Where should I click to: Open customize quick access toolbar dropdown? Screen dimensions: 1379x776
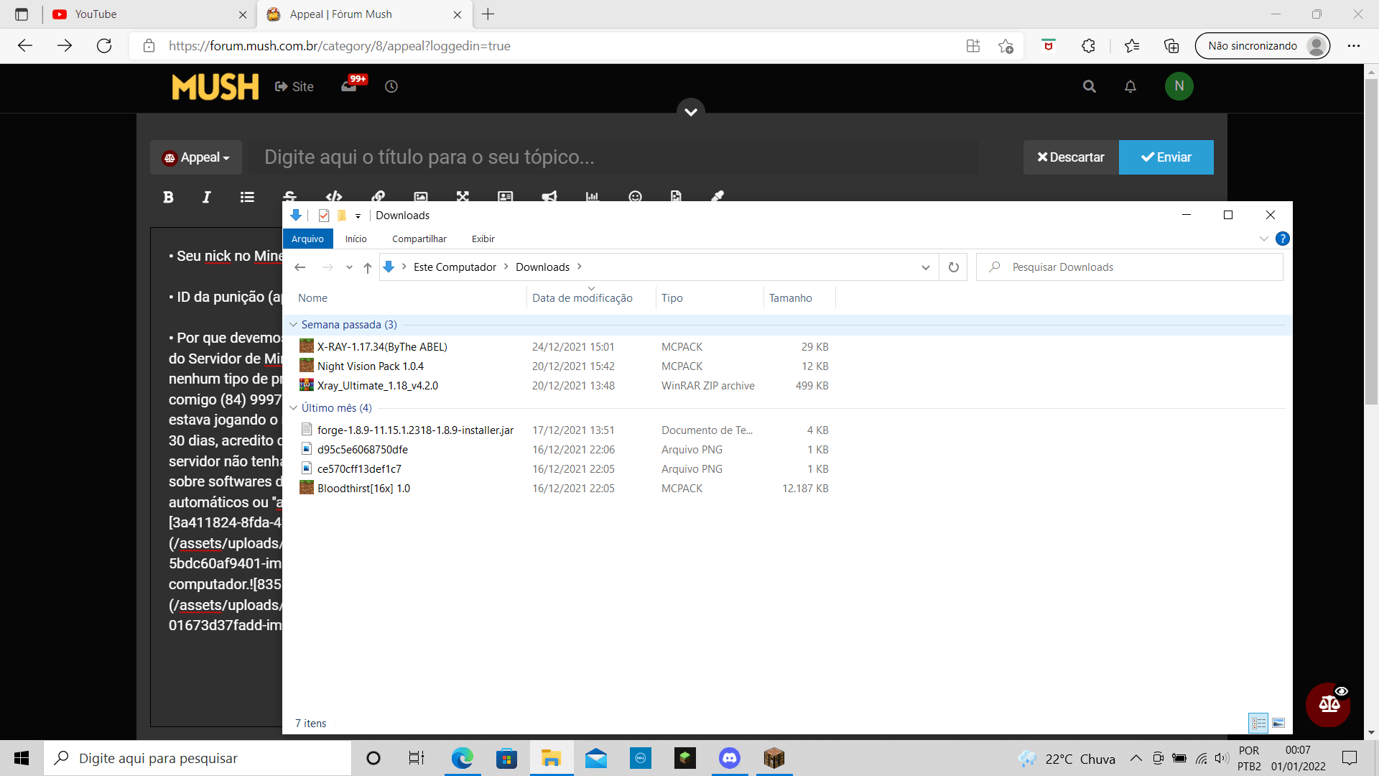click(x=358, y=216)
